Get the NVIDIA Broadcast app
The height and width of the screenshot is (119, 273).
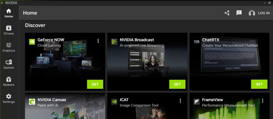pos(177,84)
